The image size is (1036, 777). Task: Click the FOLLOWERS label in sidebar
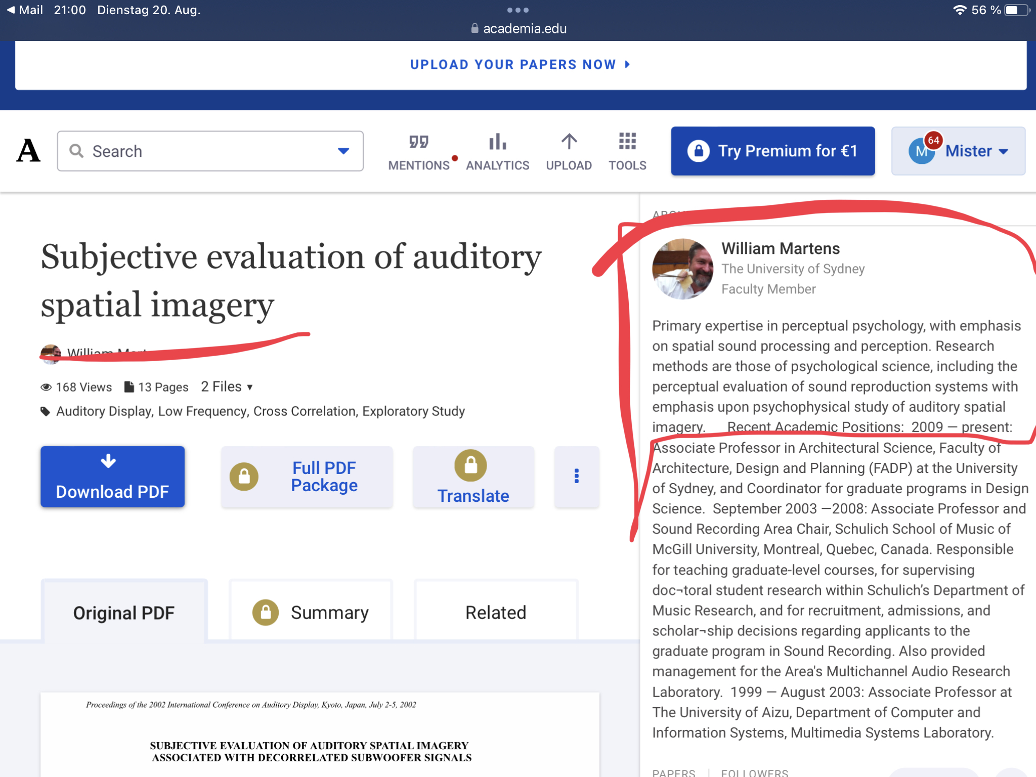755,772
